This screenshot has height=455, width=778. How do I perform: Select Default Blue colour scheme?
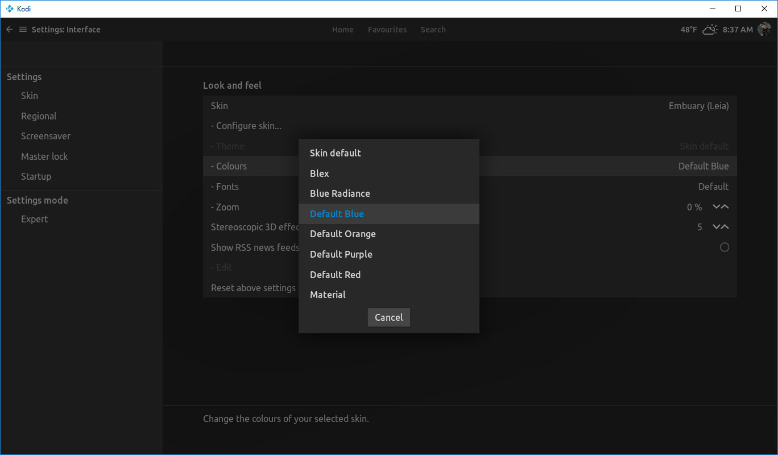coord(389,214)
